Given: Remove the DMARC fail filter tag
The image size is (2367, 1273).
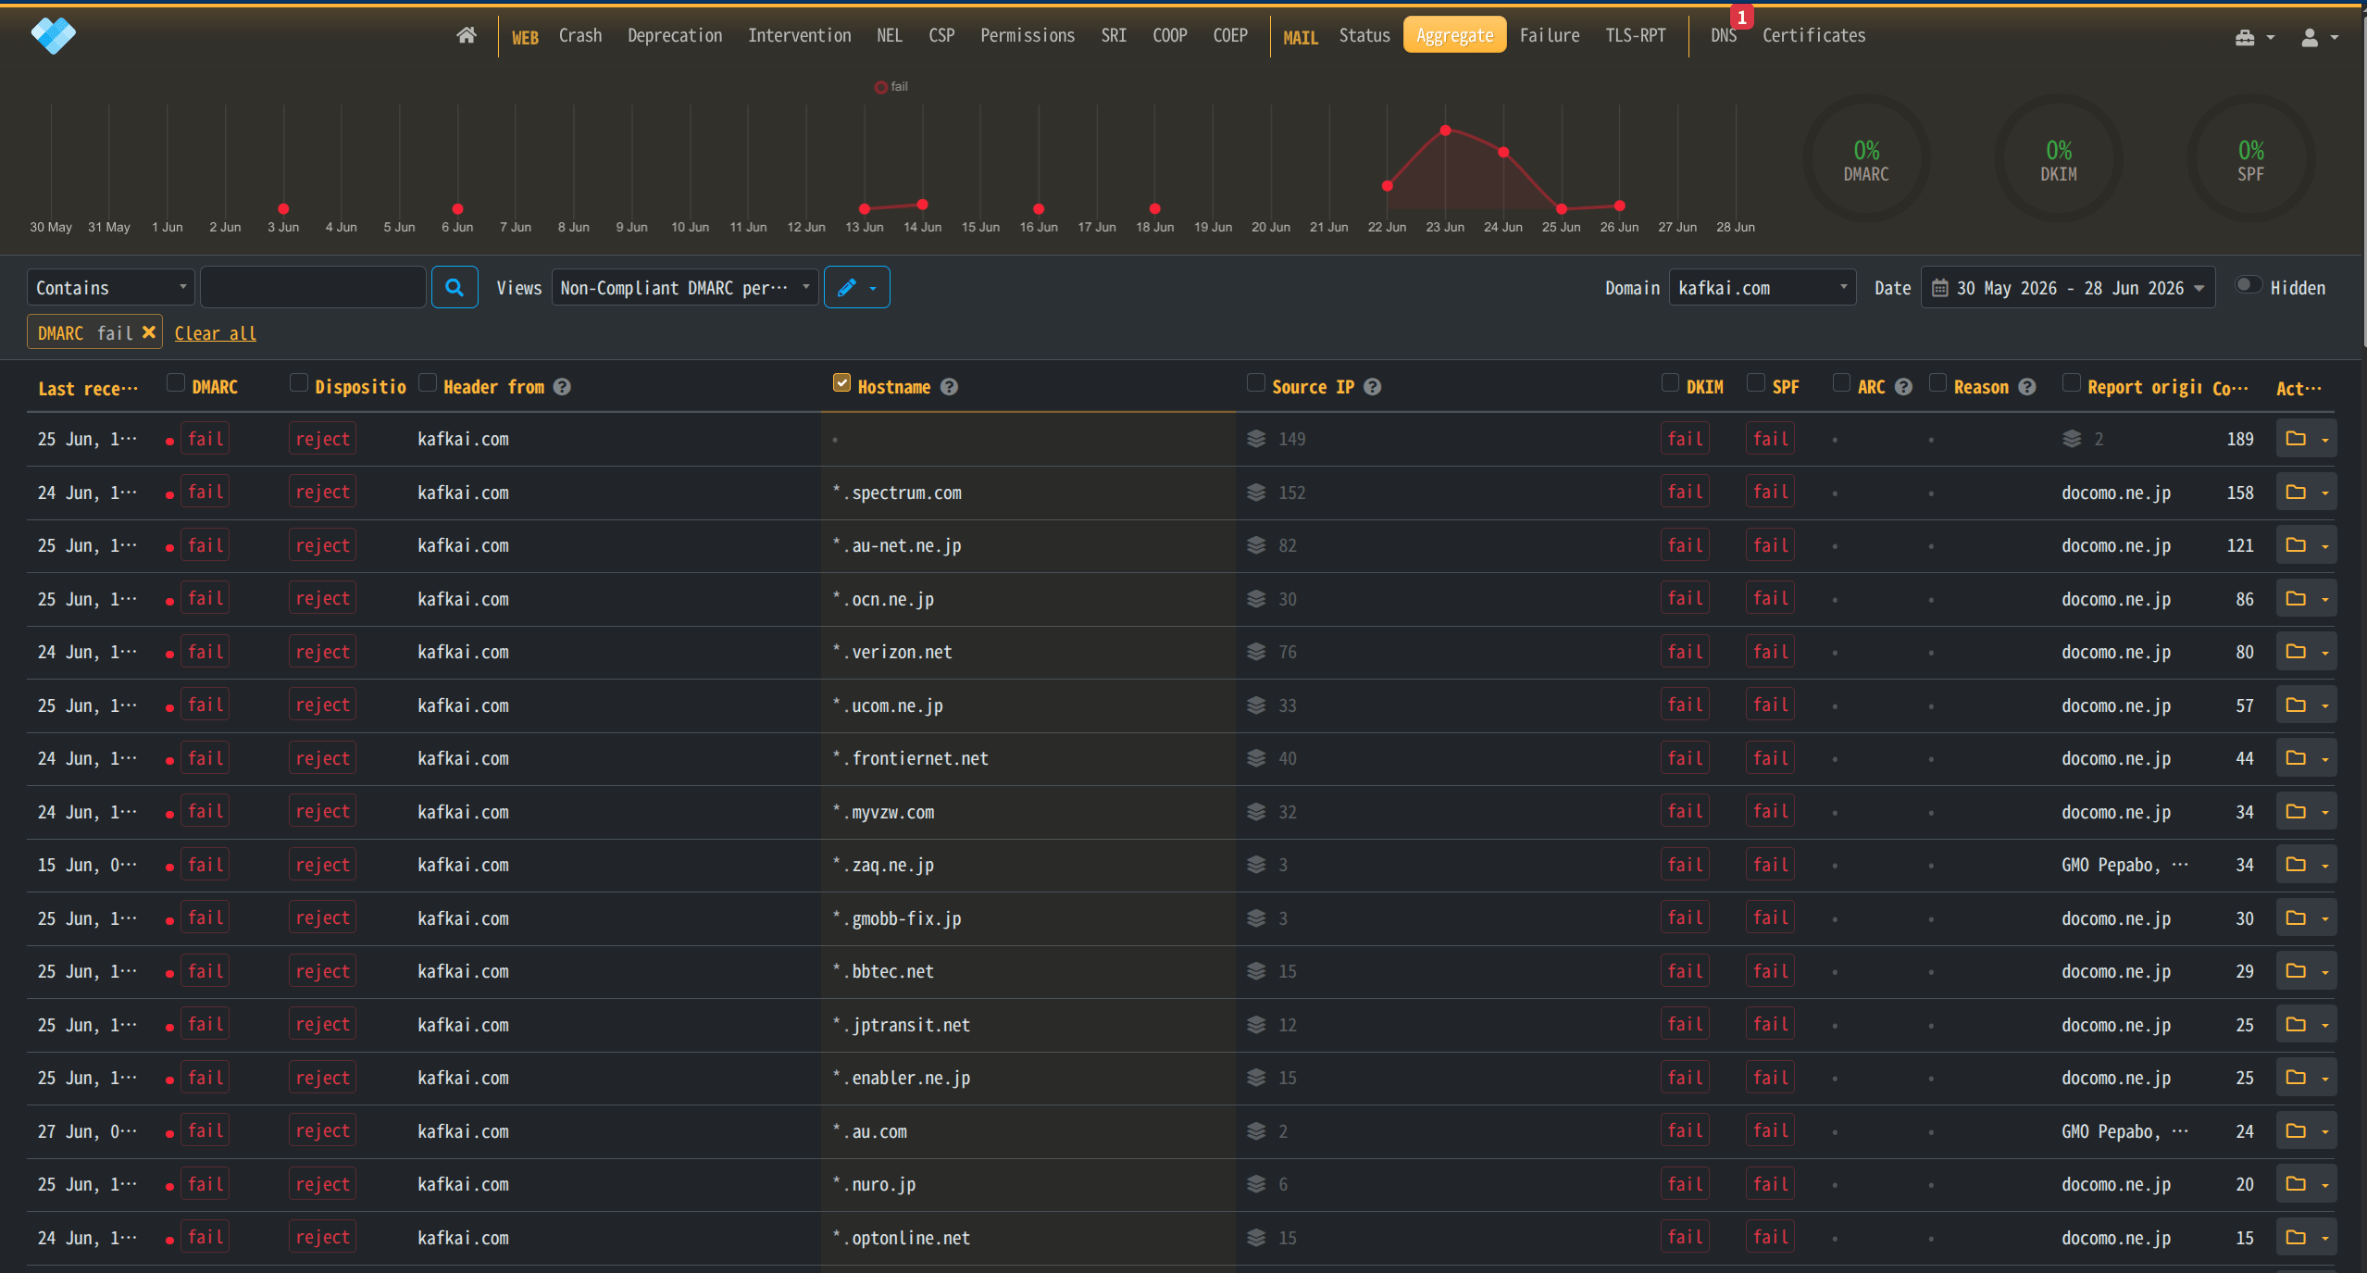Looking at the screenshot, I should point(148,332).
